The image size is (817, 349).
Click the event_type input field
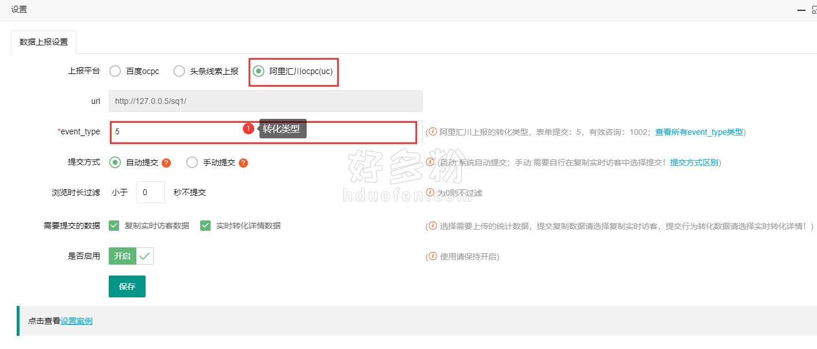(x=262, y=131)
